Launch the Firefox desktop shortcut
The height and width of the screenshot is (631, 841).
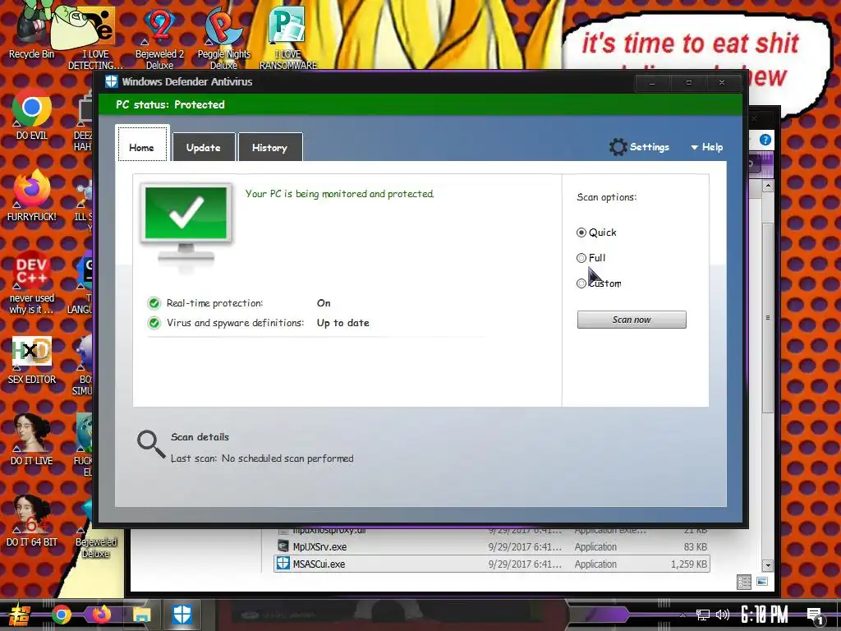pos(32,196)
